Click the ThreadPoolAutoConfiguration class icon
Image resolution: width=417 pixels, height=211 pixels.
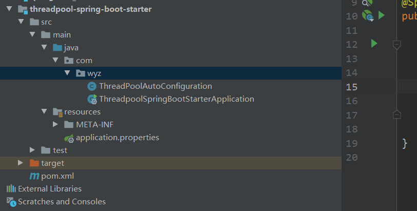click(x=92, y=86)
